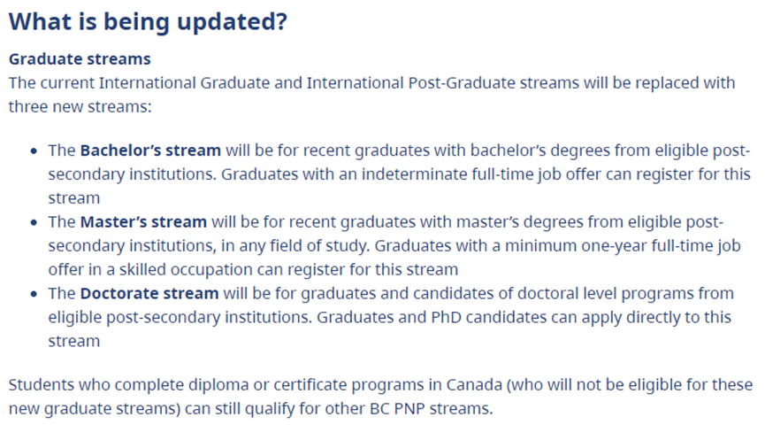This screenshot has height=425, width=765.
Task: Click the bullet point before Bachelor's stream
Action: pos(34,151)
